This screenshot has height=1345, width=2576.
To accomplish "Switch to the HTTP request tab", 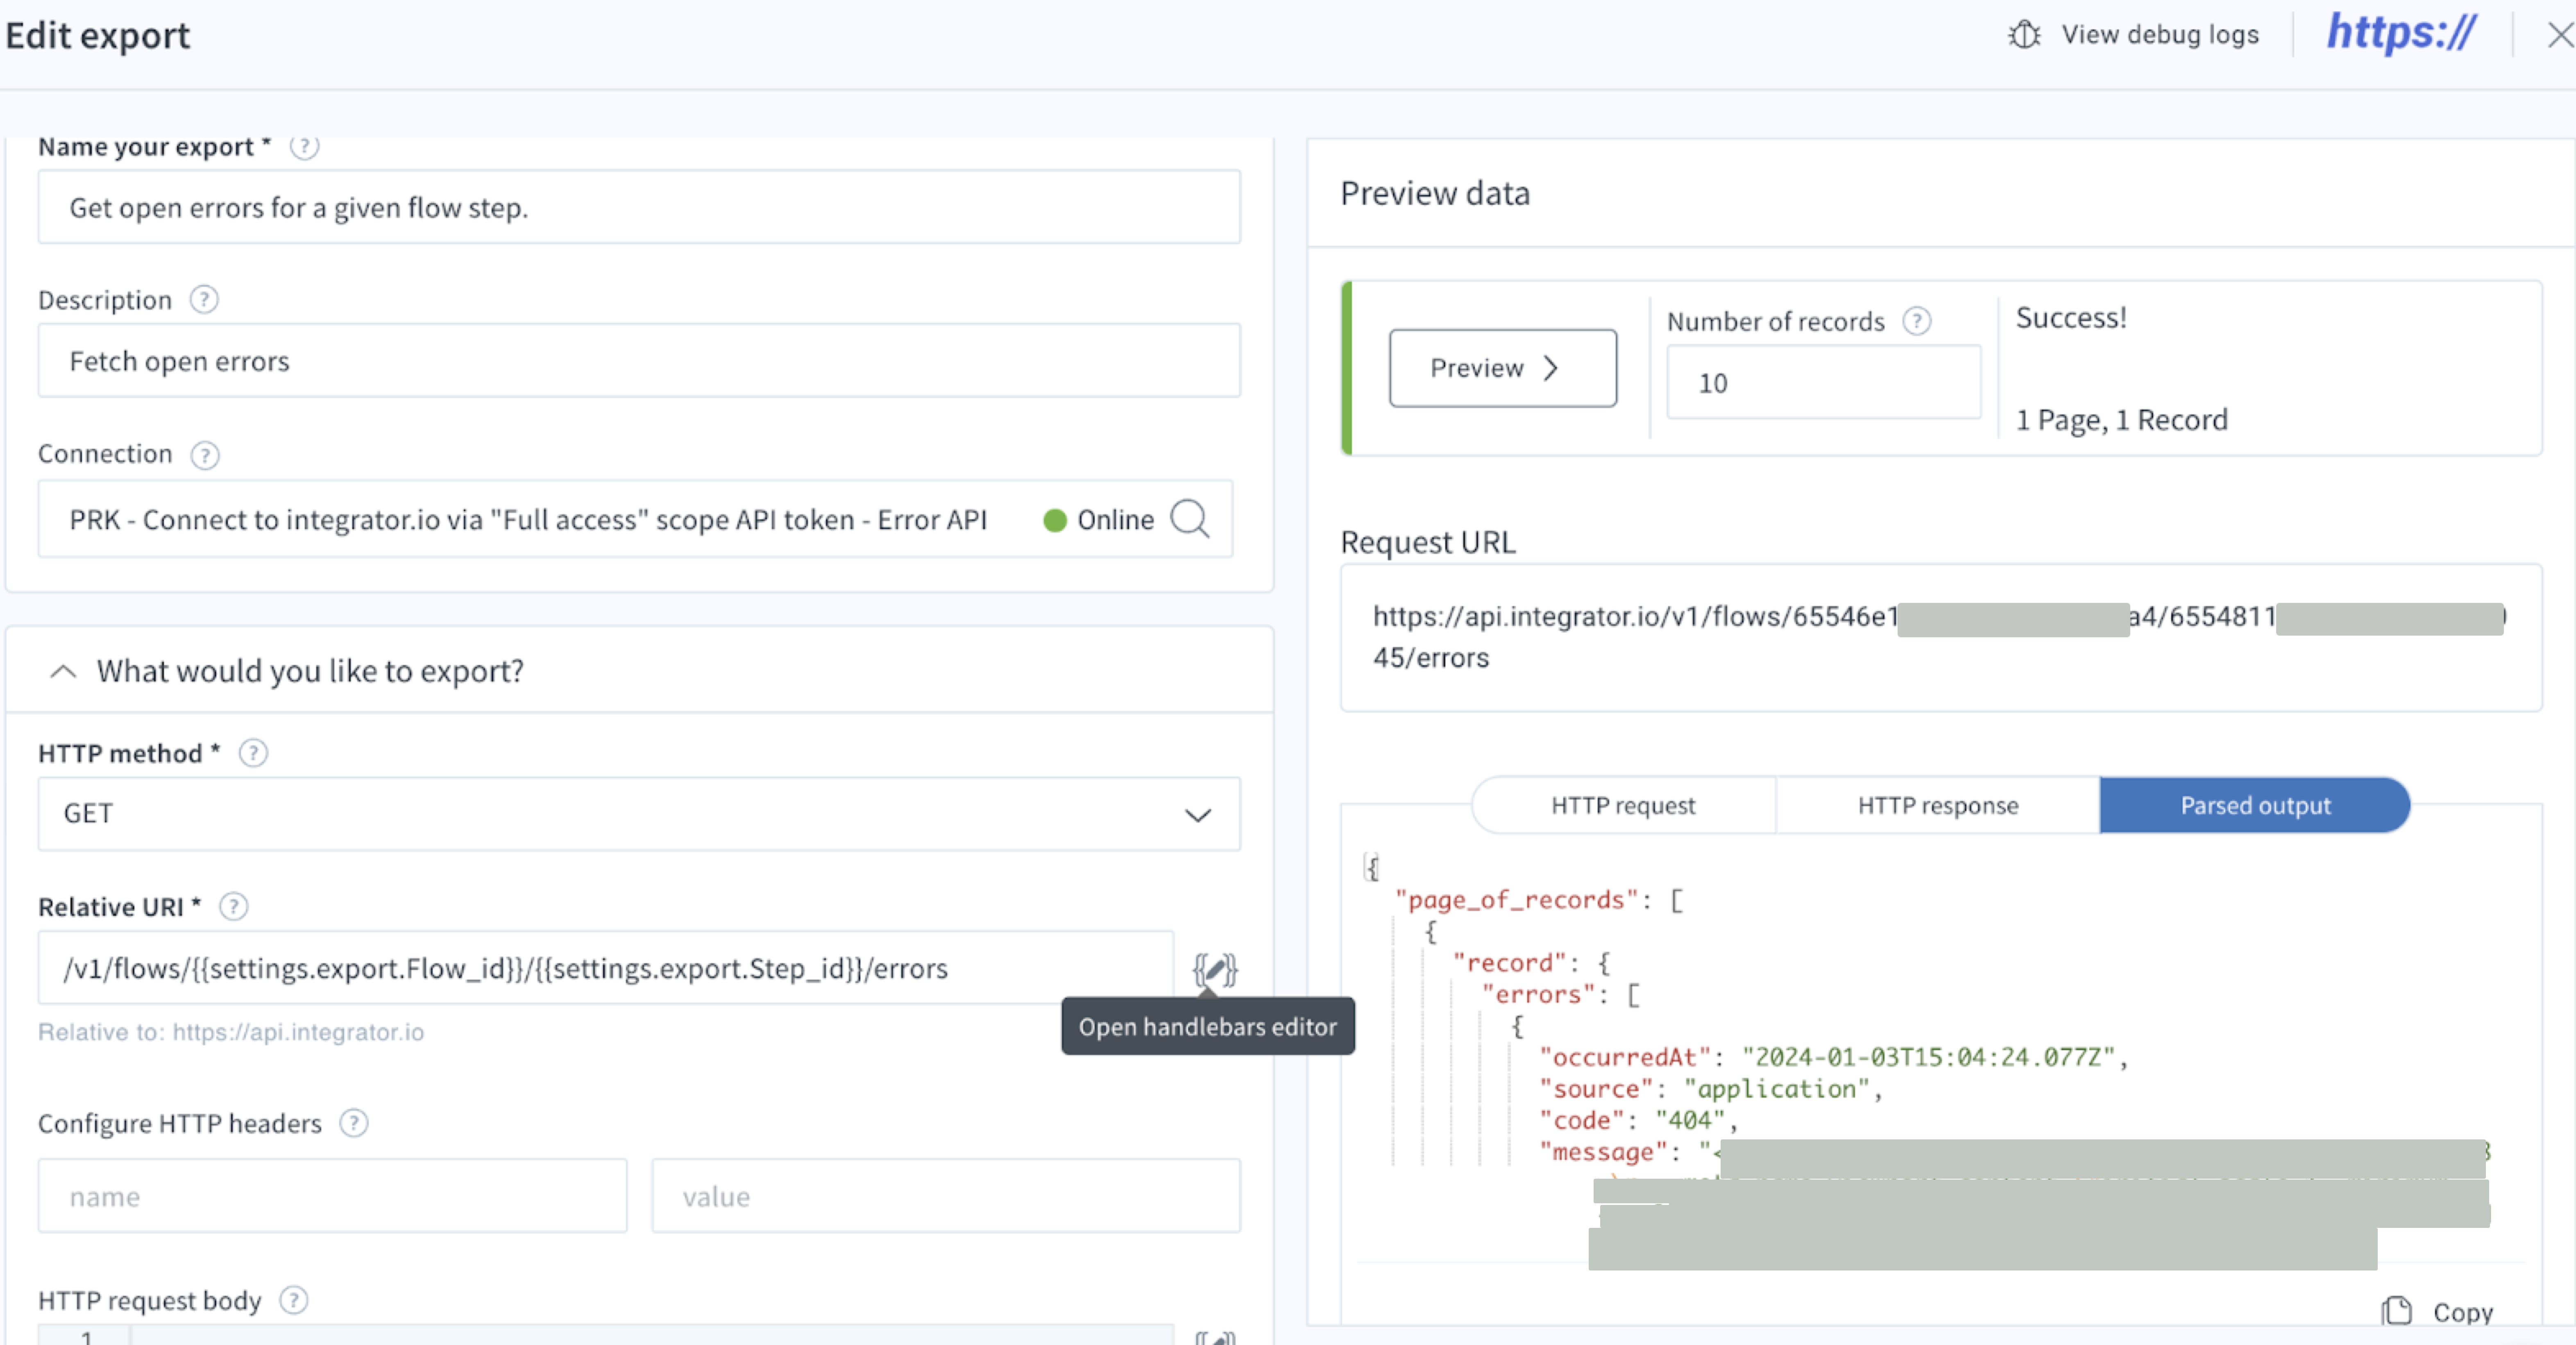I will pyautogui.click(x=1623, y=805).
